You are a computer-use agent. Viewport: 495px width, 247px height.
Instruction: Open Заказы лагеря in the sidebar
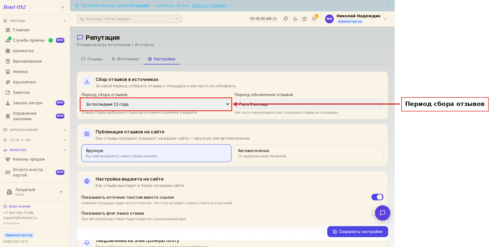click(35, 103)
